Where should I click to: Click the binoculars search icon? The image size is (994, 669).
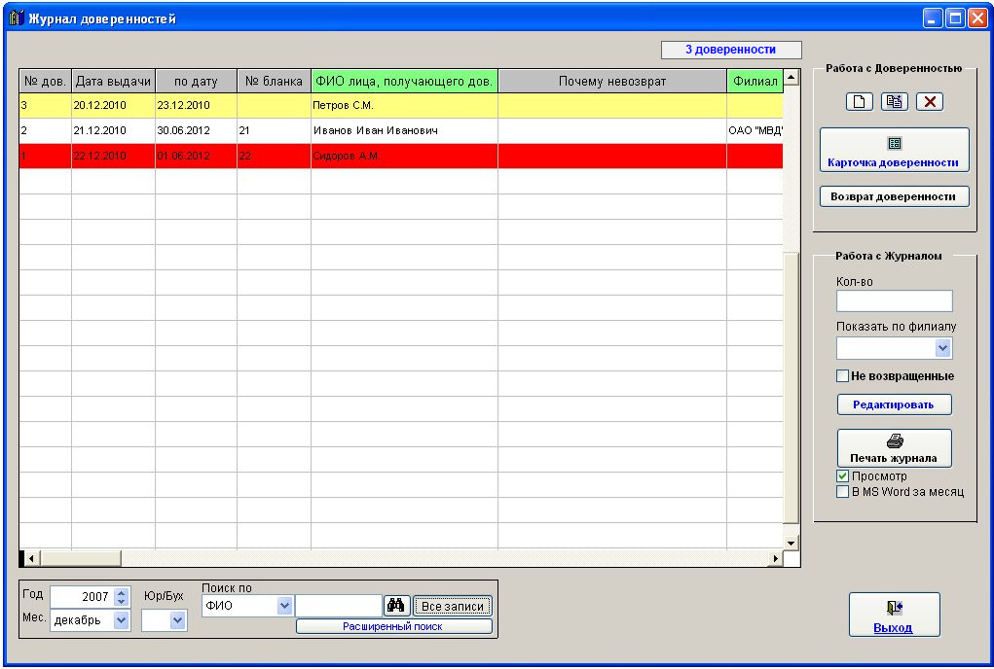point(396,606)
